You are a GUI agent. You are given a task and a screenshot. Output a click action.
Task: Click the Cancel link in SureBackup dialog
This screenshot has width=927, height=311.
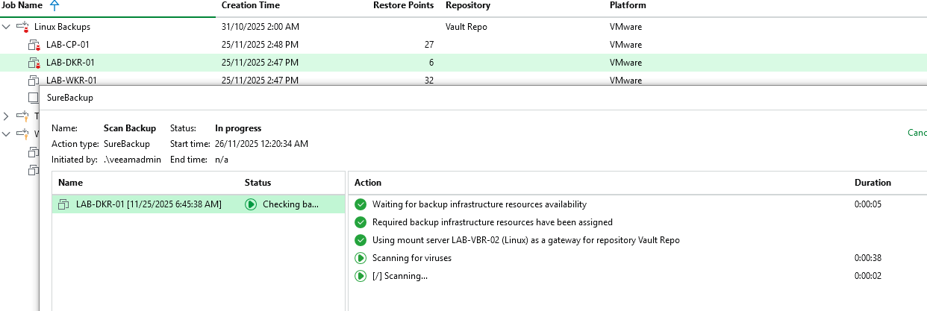click(x=917, y=133)
